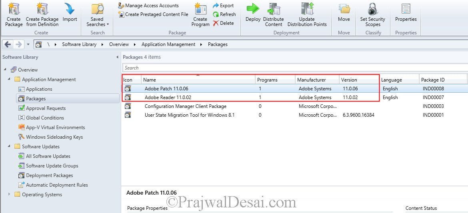468x213 pixels.
Task: Select Approval Requests node
Action: coord(46,108)
